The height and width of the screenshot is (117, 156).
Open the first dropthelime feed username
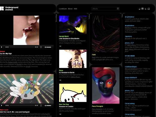pos(129,17)
